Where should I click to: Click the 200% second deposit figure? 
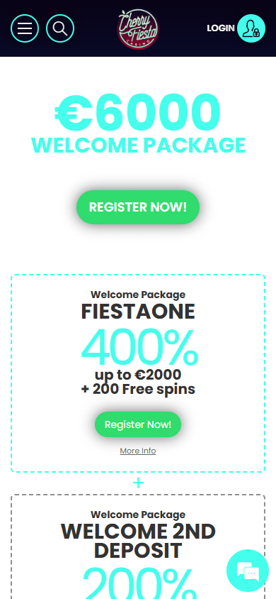coord(139,583)
